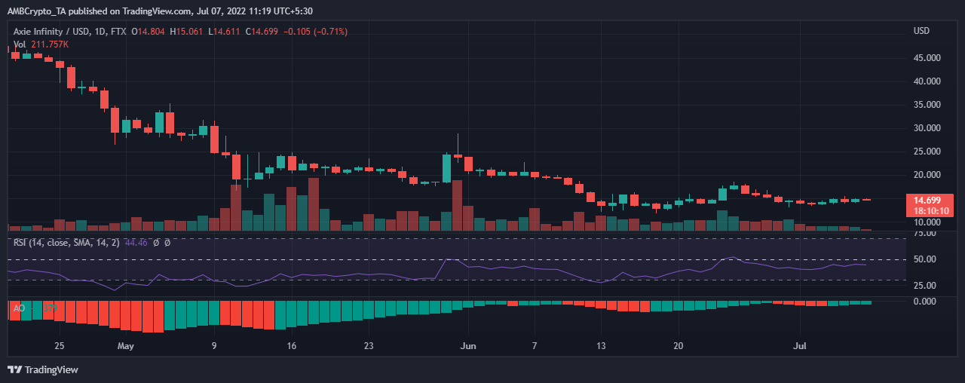Click the RSI value 44.46 in legend
Viewport: 965px width, 383px height.
[136, 242]
